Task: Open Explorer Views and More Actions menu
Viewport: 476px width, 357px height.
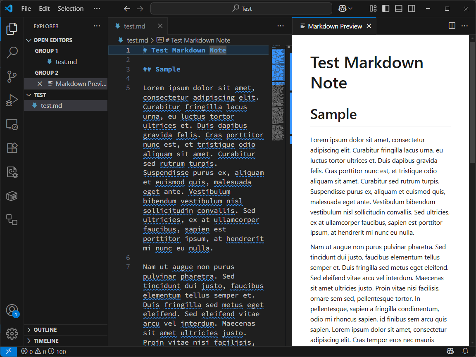Action: (97, 26)
